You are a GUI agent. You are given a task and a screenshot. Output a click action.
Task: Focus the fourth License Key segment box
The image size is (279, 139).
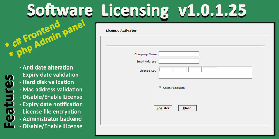210,69
